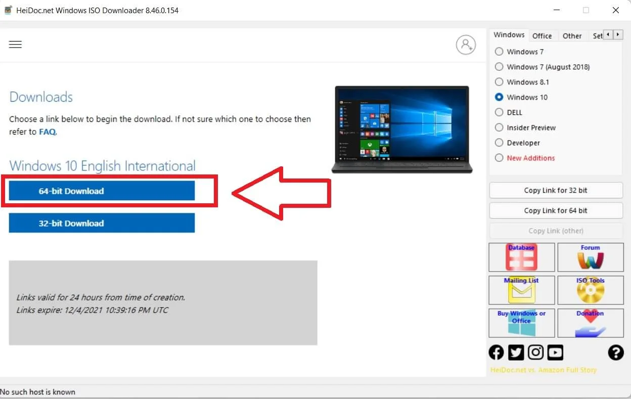The image size is (631, 399).
Task: Open the hamburger menu icon
Action: [15, 45]
